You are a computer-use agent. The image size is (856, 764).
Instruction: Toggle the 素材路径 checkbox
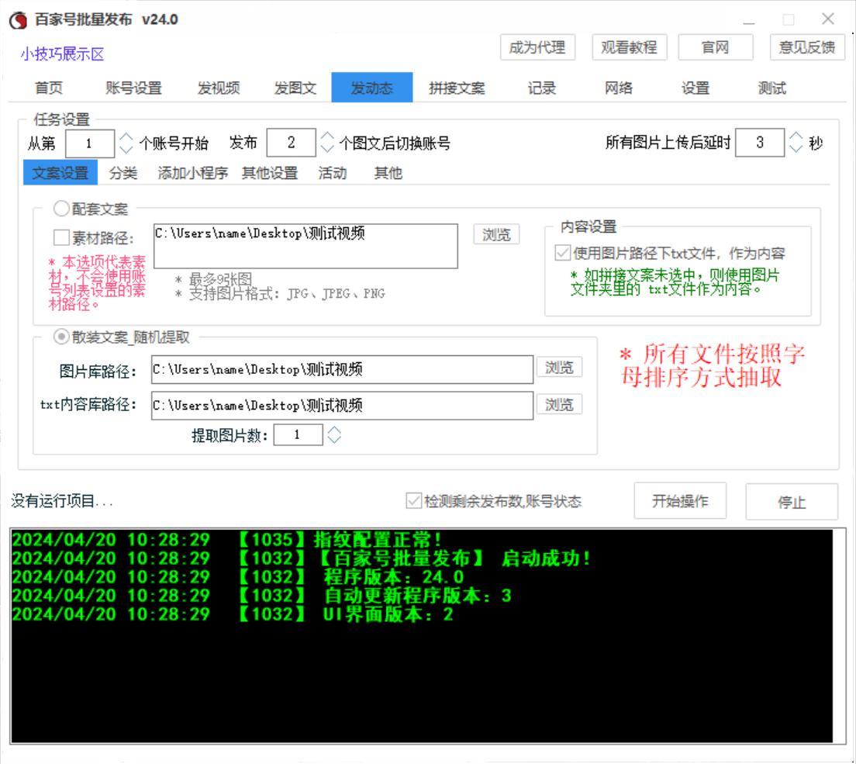pyautogui.click(x=61, y=238)
